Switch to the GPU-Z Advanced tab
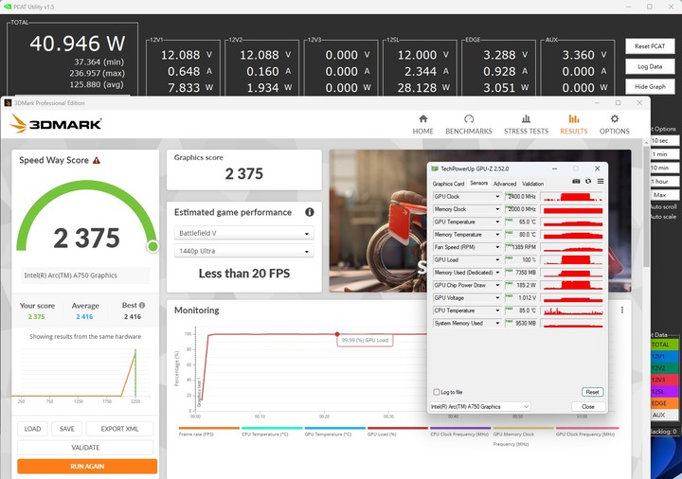 [505, 184]
